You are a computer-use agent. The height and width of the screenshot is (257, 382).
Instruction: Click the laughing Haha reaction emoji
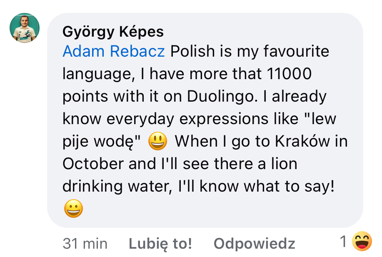coord(362,241)
